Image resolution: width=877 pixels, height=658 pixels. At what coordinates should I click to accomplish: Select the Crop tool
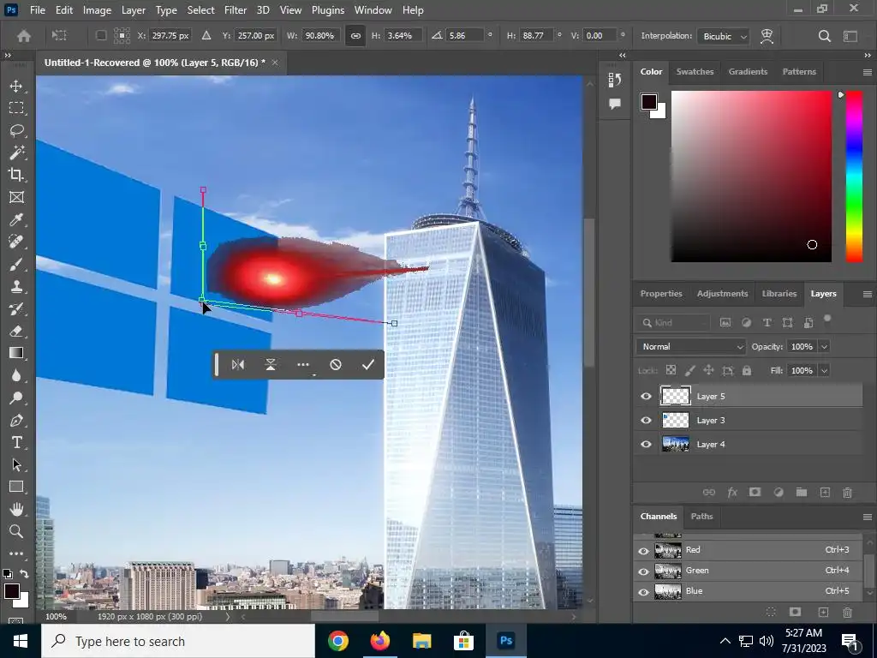[16, 175]
